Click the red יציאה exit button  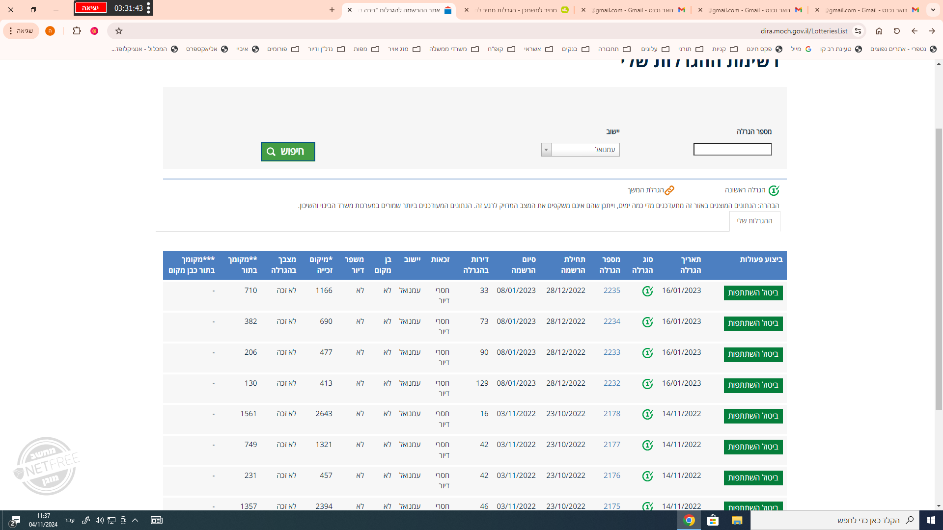(90, 8)
